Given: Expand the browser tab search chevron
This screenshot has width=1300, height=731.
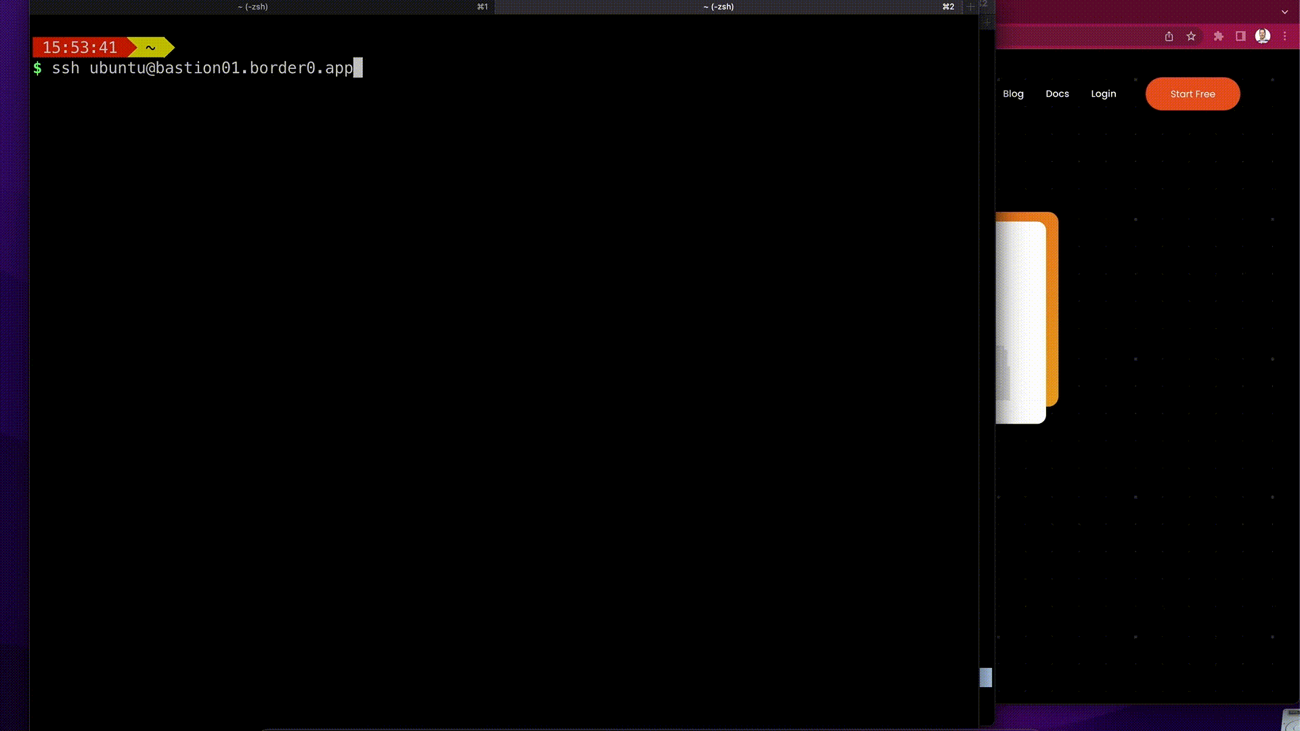Looking at the screenshot, I should tap(1284, 12).
